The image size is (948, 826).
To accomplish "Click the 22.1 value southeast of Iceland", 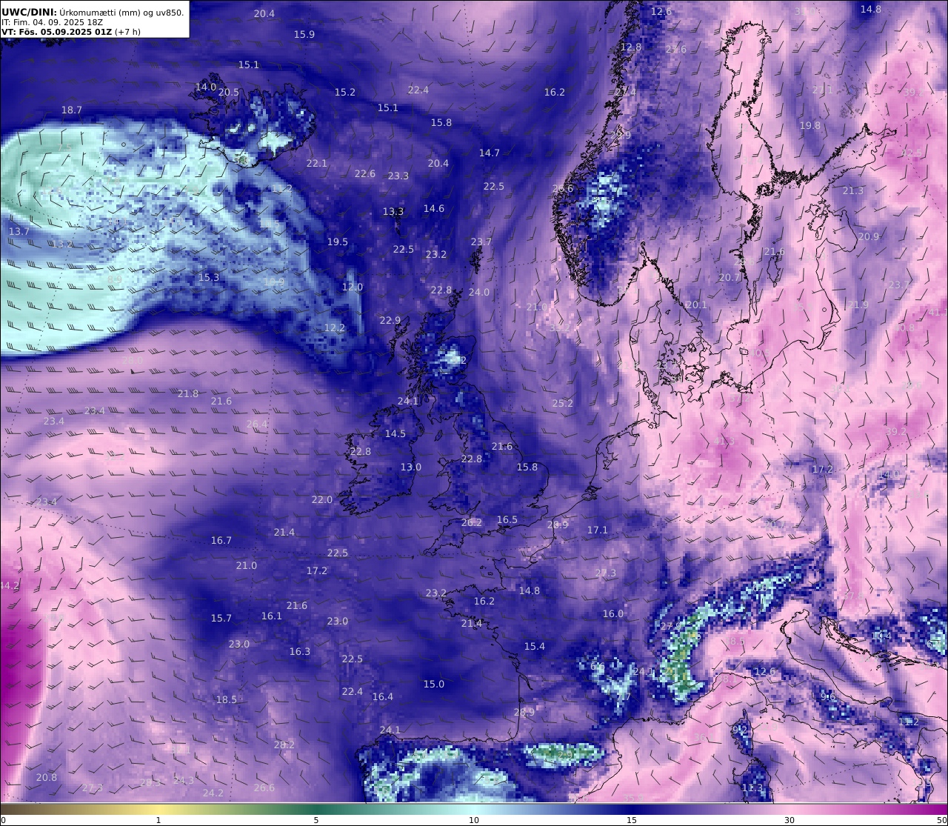I will (317, 164).
